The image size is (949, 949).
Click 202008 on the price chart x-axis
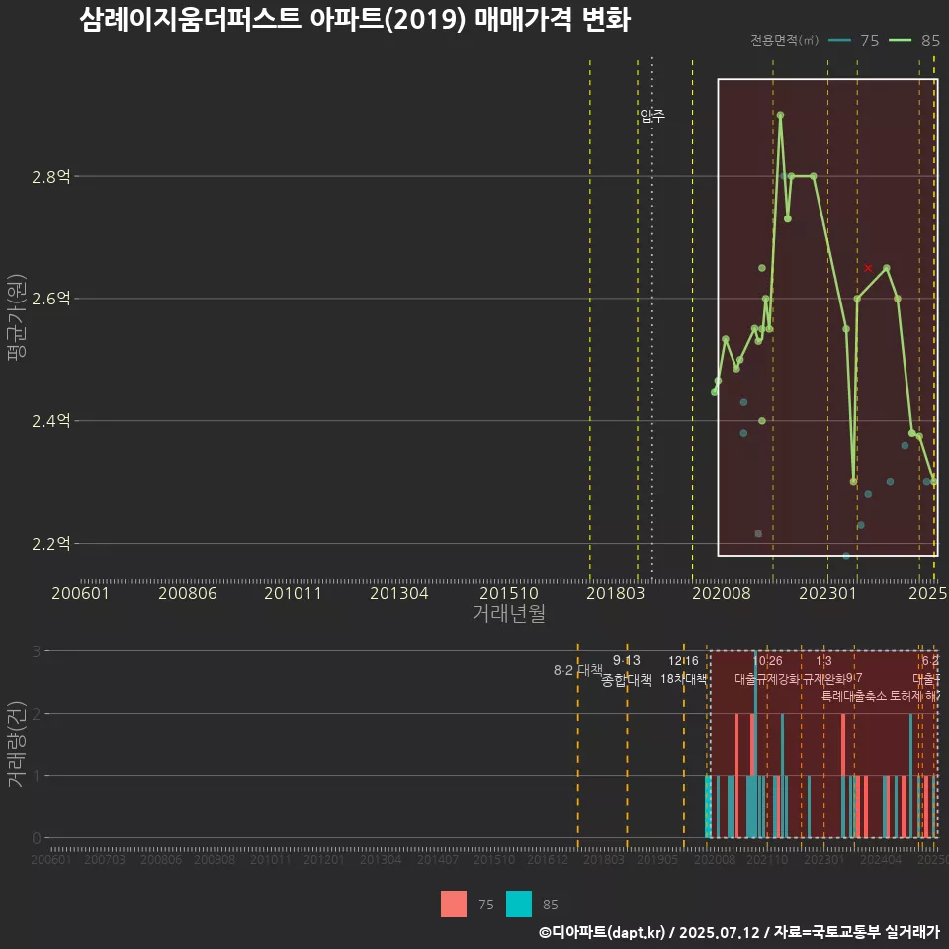722,593
